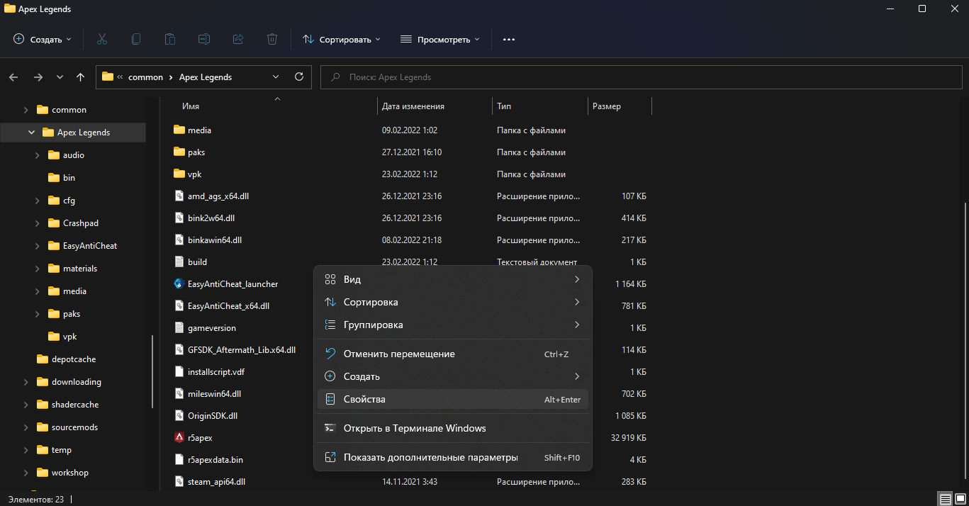This screenshot has height=506, width=969.
Task: Open the Просмотреть dropdown
Action: tap(440, 39)
